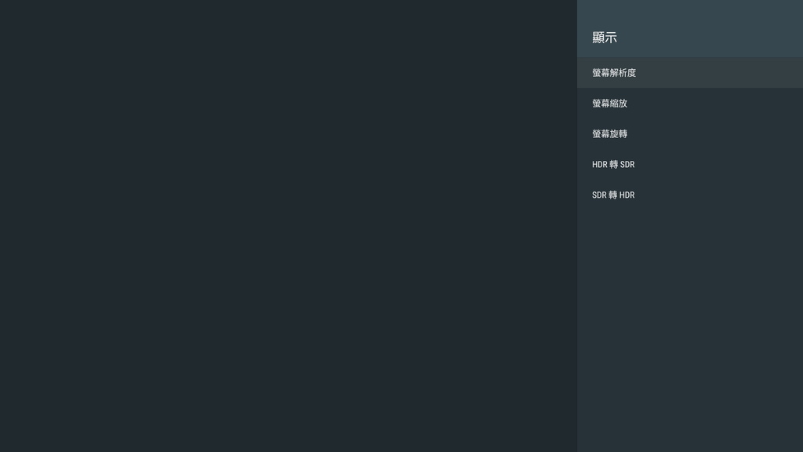Open 螢幕旋轉 screen rotation setting
The image size is (803, 452).
[x=690, y=133]
